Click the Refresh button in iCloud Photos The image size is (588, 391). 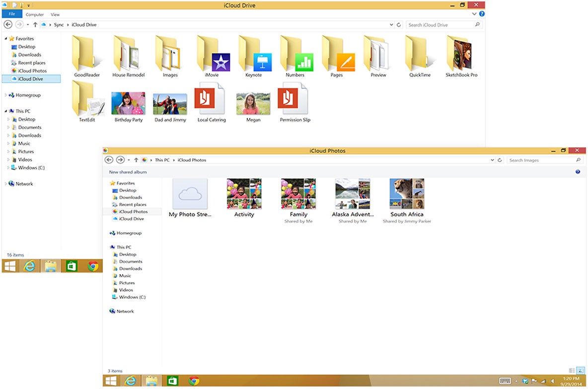[x=500, y=160]
